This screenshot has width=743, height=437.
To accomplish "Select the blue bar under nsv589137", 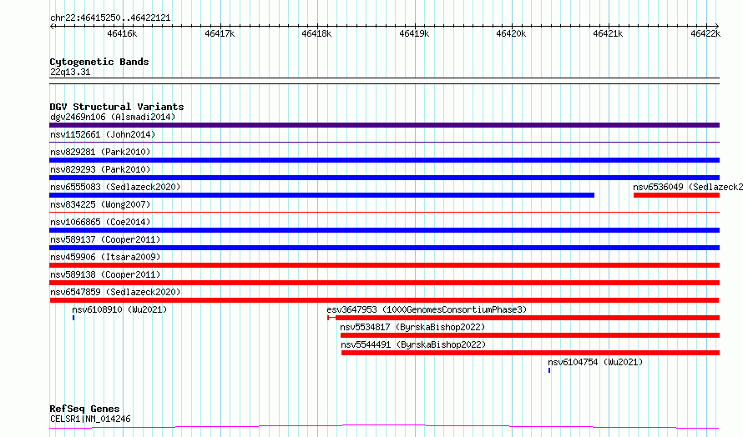I will point(384,248).
